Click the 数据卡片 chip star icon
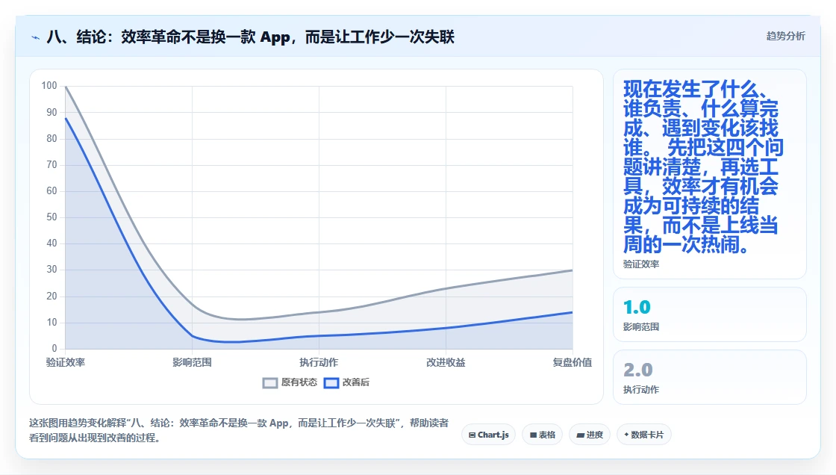This screenshot has width=836, height=475. (x=626, y=435)
